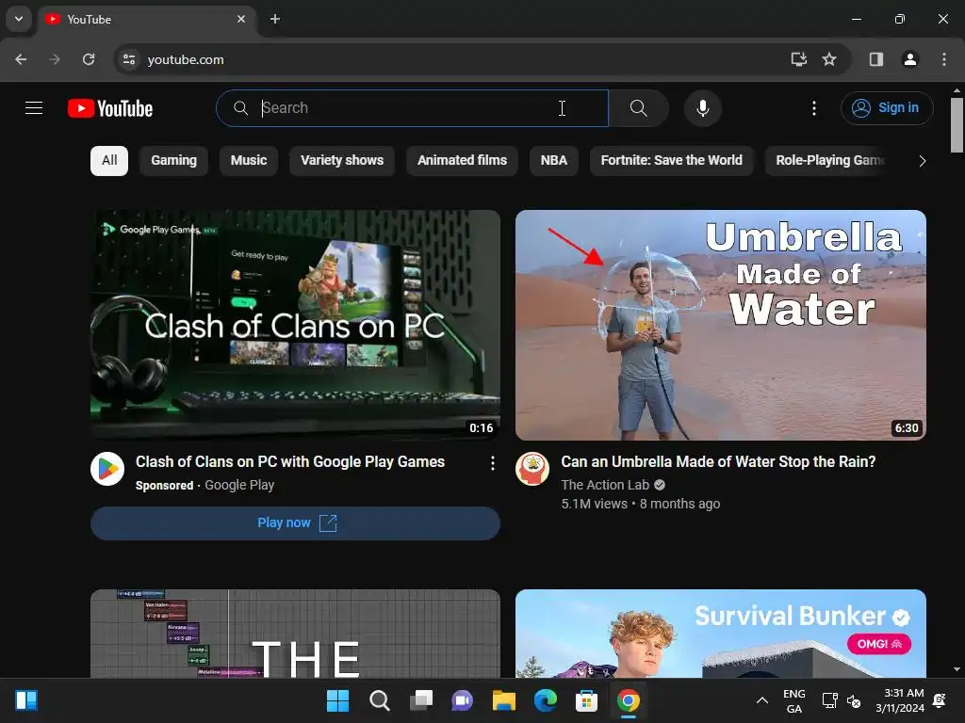Open Clash of Clans on PC thumbnail

pos(295,325)
